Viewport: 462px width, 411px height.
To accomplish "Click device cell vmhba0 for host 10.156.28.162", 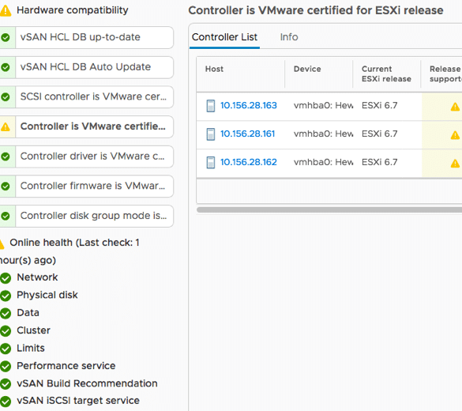I will click(323, 162).
